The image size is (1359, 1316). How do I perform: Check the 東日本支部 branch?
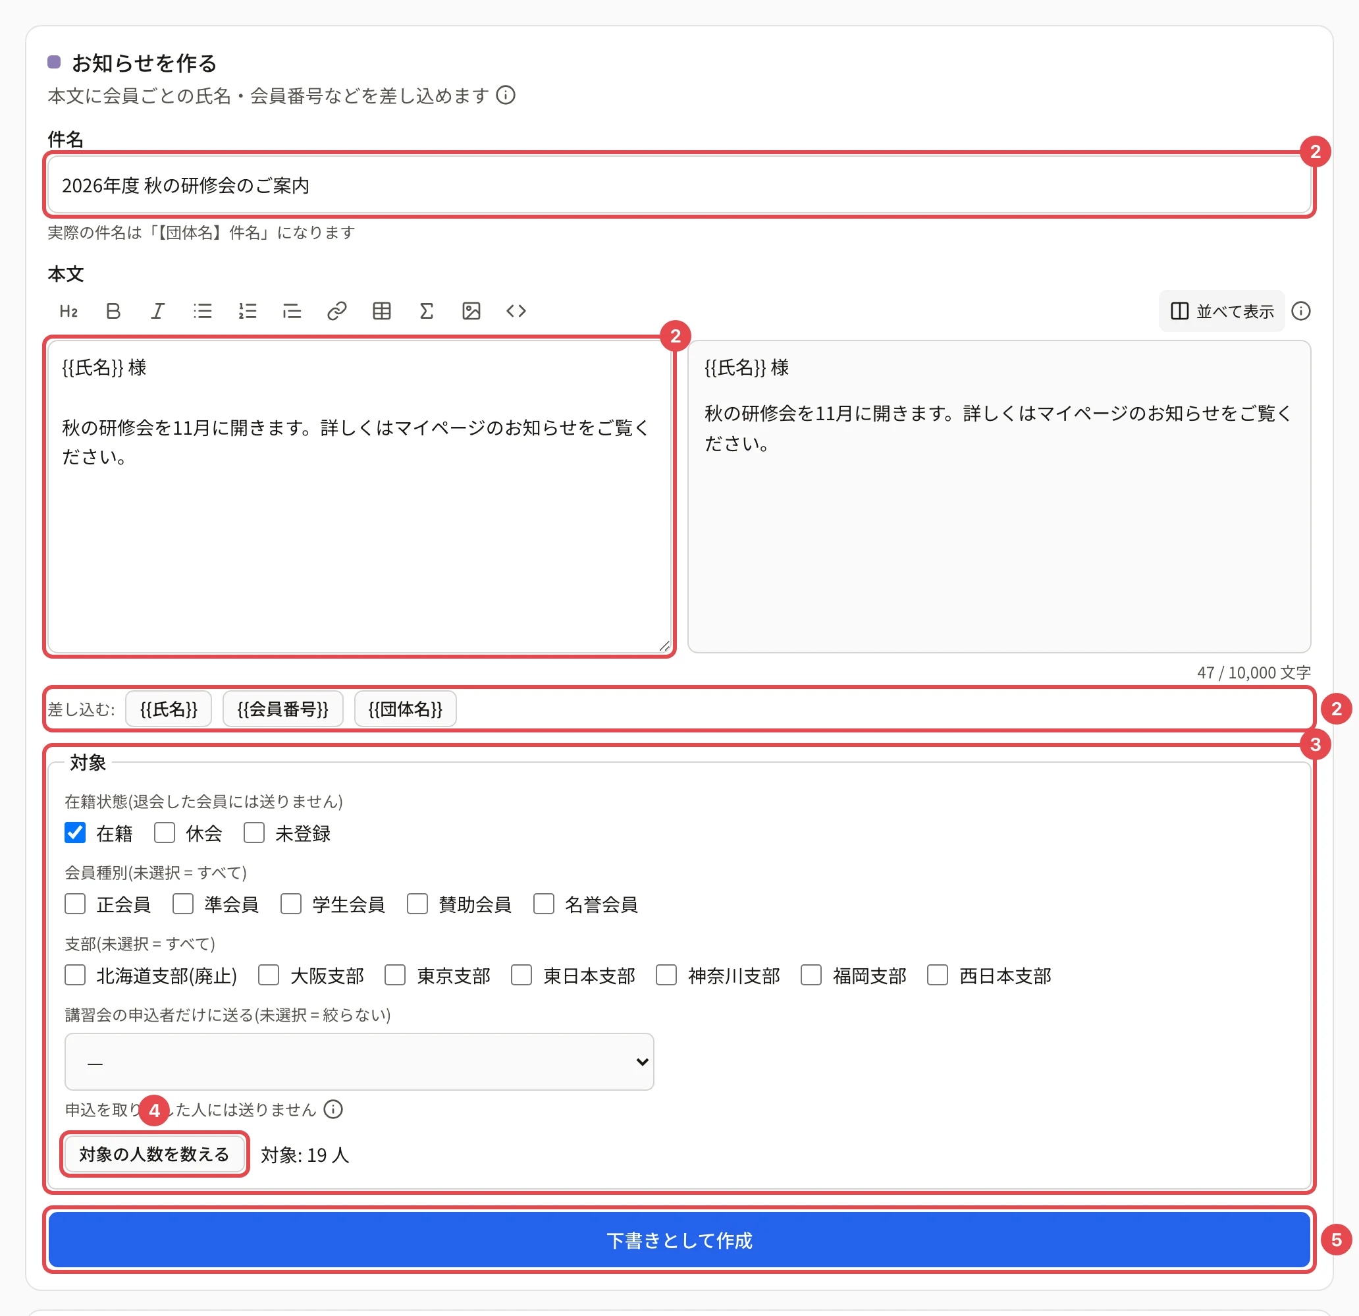[x=521, y=975]
